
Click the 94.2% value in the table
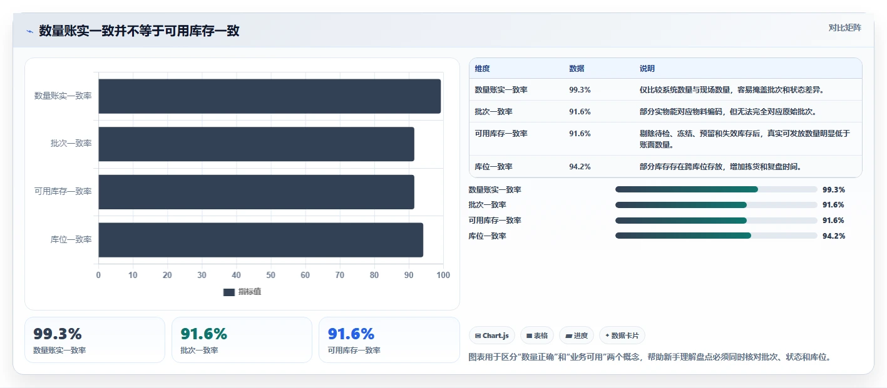point(580,167)
